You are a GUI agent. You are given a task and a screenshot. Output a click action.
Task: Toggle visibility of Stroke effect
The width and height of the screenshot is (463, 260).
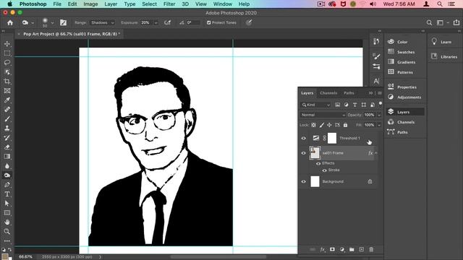325,170
